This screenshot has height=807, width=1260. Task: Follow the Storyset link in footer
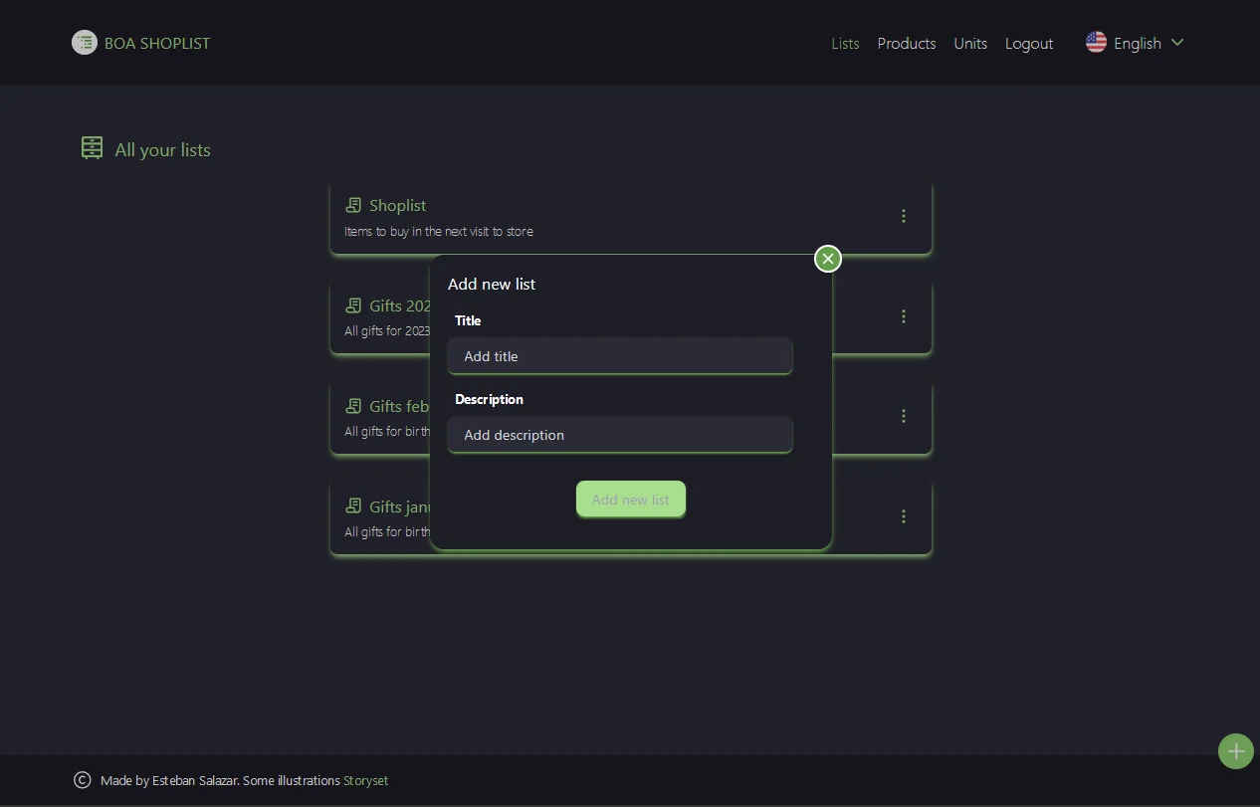[365, 781]
